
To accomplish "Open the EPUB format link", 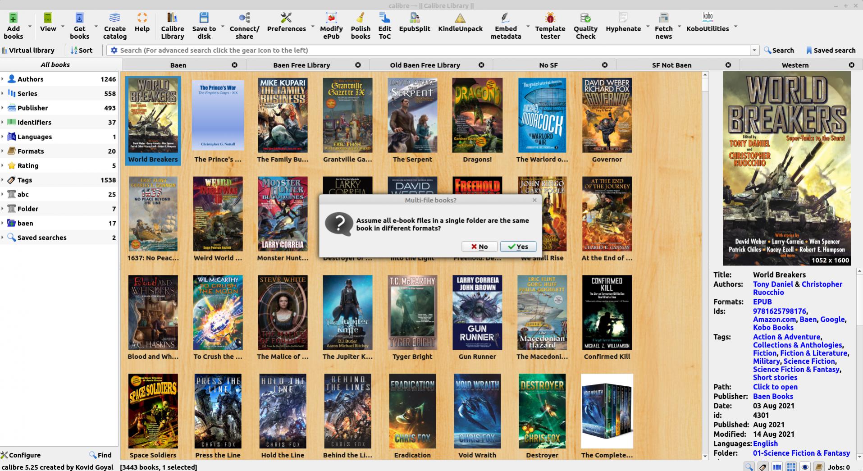I will [762, 302].
